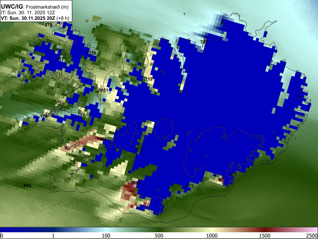Image resolution: width=318 pixels, height=239 pixels.
Task: Select the map value "235"
Action: 92,53
